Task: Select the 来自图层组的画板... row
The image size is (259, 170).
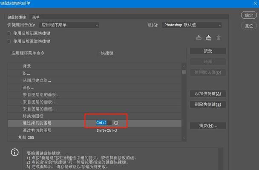Action: click(x=95, y=95)
